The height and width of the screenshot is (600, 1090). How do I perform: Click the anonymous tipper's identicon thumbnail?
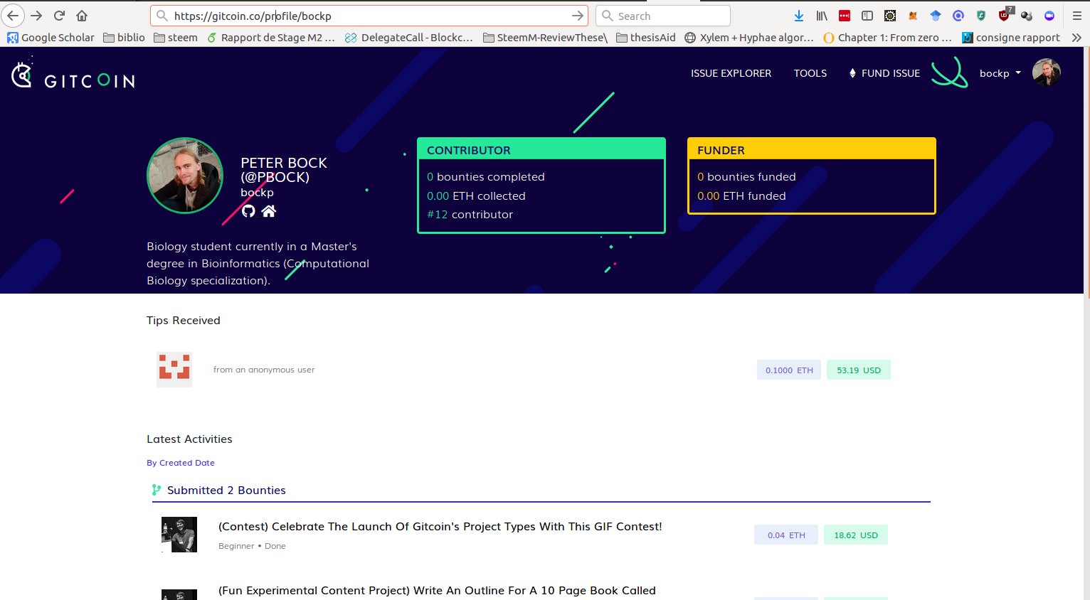coord(174,369)
